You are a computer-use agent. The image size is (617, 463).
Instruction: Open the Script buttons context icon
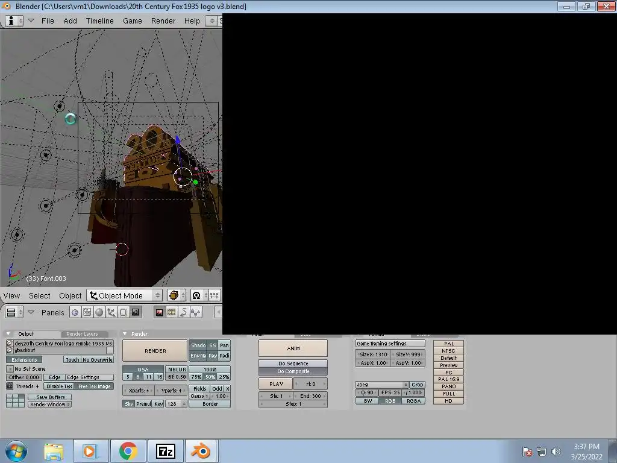click(87, 312)
